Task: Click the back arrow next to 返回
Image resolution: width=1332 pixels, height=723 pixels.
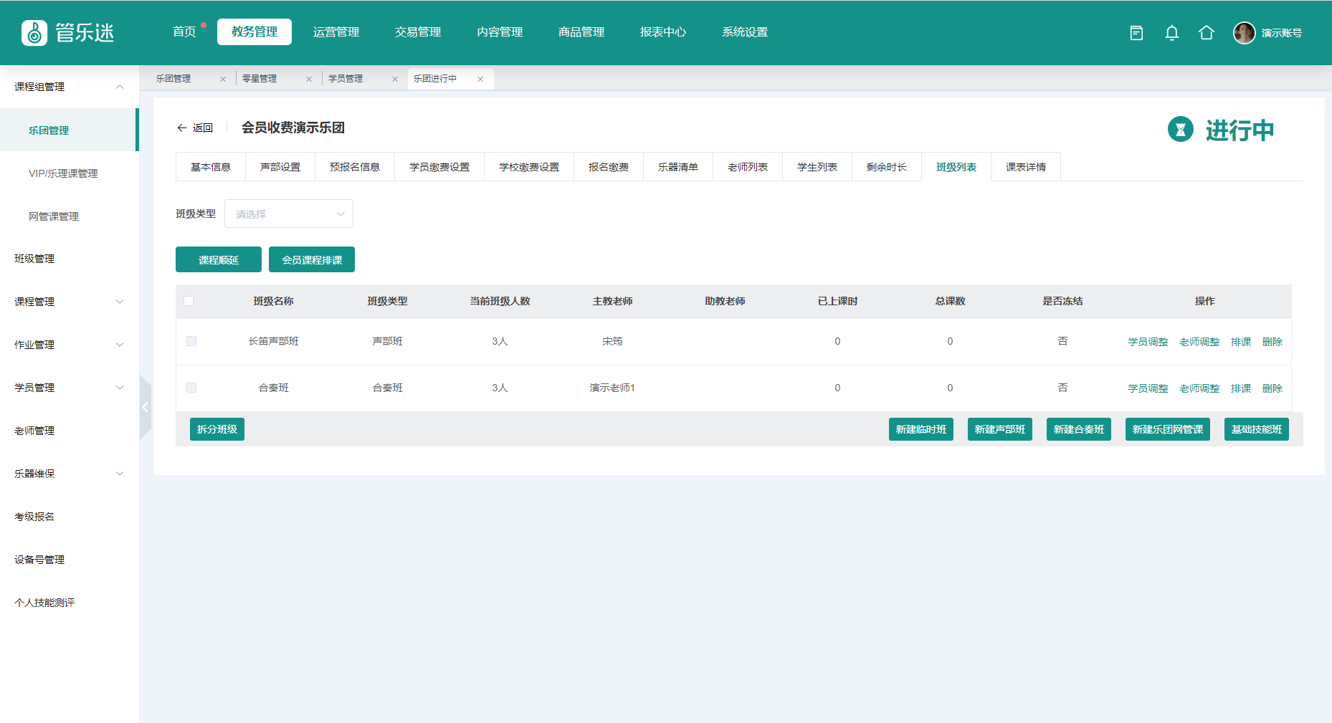Action: click(x=182, y=128)
